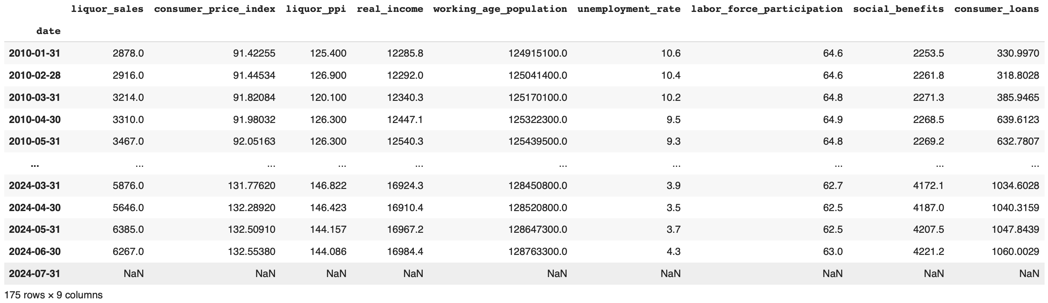
Task: Click the consumer_price_index column header
Action: (215, 9)
